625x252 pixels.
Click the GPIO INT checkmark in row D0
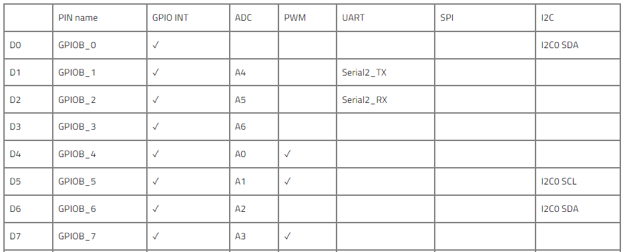pos(156,45)
